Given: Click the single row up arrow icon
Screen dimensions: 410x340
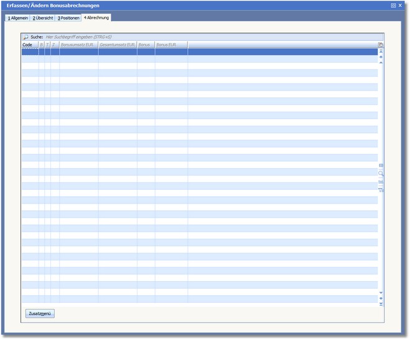Looking at the screenshot, I should click(381, 63).
